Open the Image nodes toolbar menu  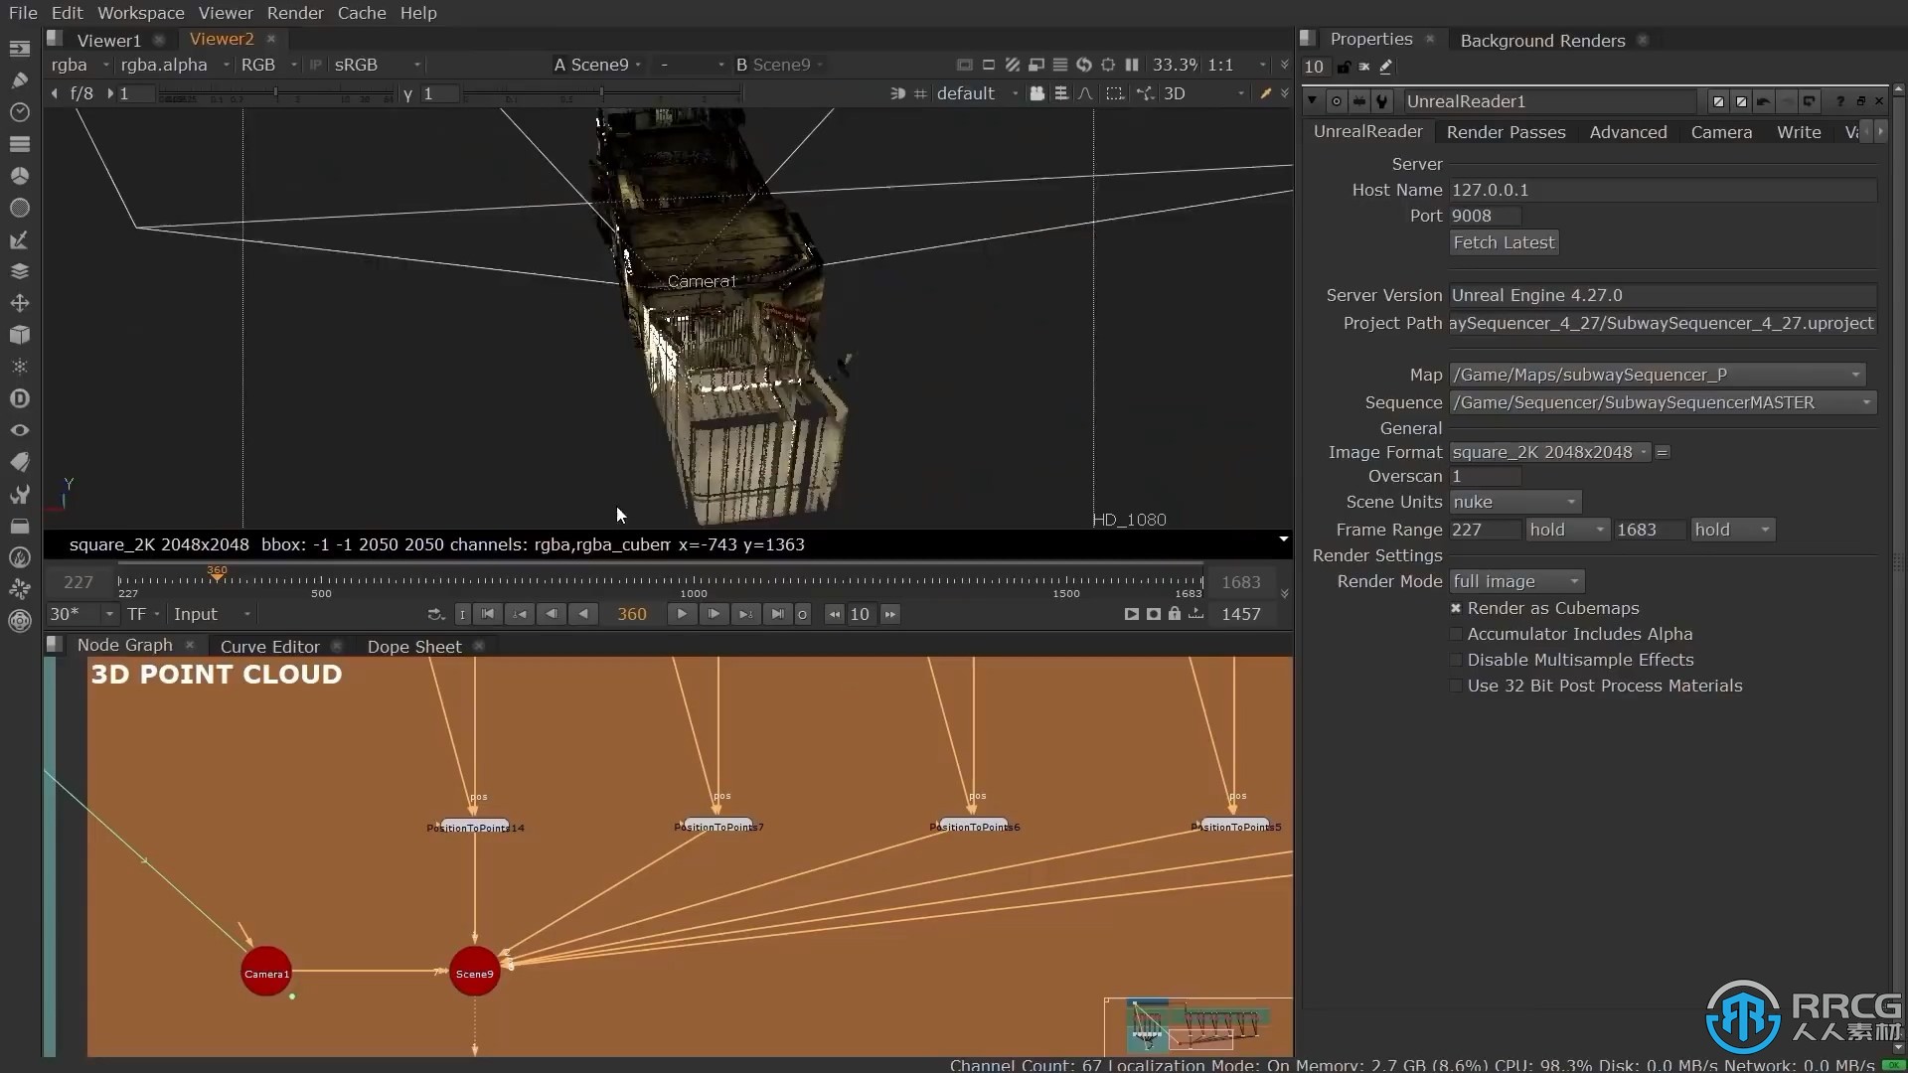click(19, 48)
